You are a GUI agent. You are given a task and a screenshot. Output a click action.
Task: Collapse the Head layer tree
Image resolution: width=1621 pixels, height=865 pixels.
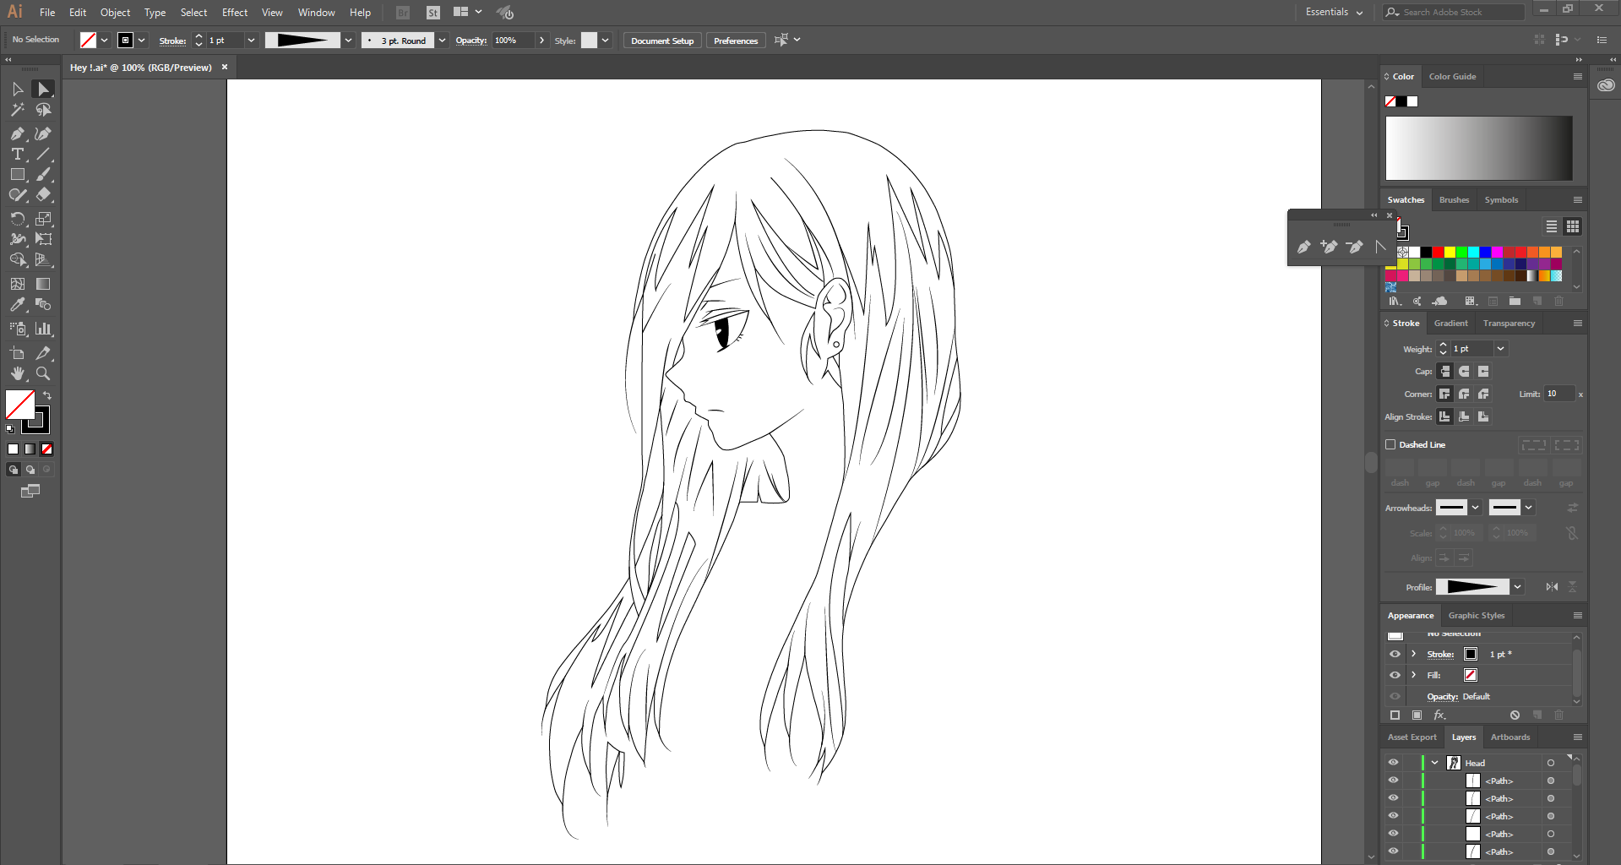1434,763
